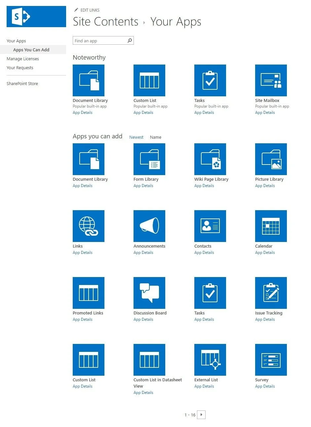Viewport: 311px width, 427px height.
Task: Select the Form Library app tile
Action: click(x=149, y=159)
